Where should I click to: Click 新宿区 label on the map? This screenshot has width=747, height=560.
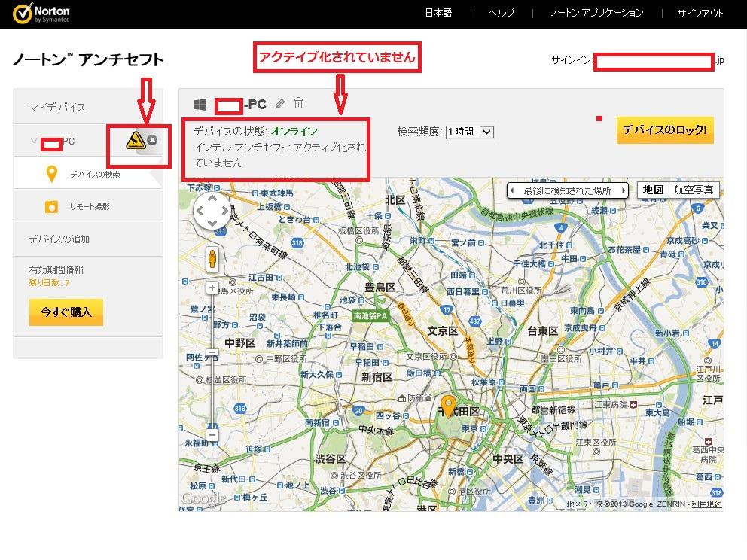point(377,377)
